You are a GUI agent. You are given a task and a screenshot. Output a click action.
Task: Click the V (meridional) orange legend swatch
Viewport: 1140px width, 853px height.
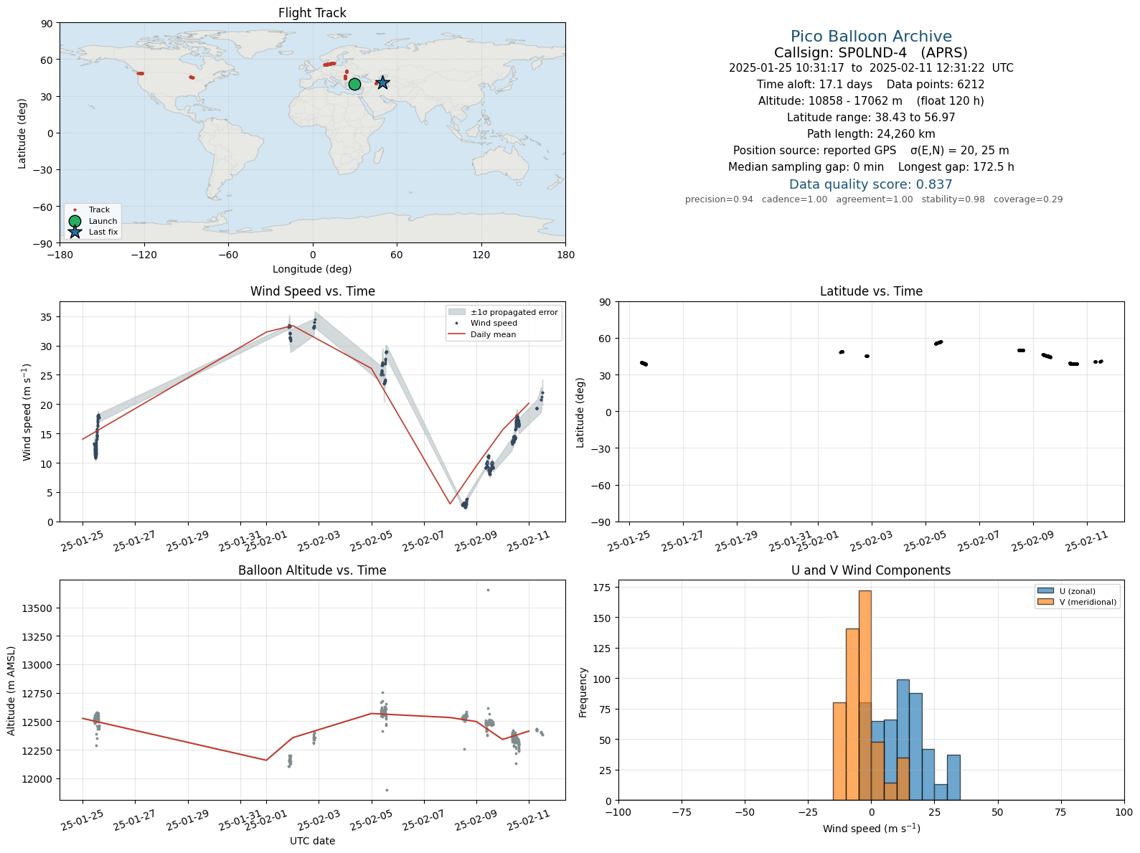[1045, 602]
